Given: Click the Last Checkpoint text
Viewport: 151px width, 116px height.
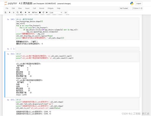Looking at the screenshot, I should tap(44, 3).
